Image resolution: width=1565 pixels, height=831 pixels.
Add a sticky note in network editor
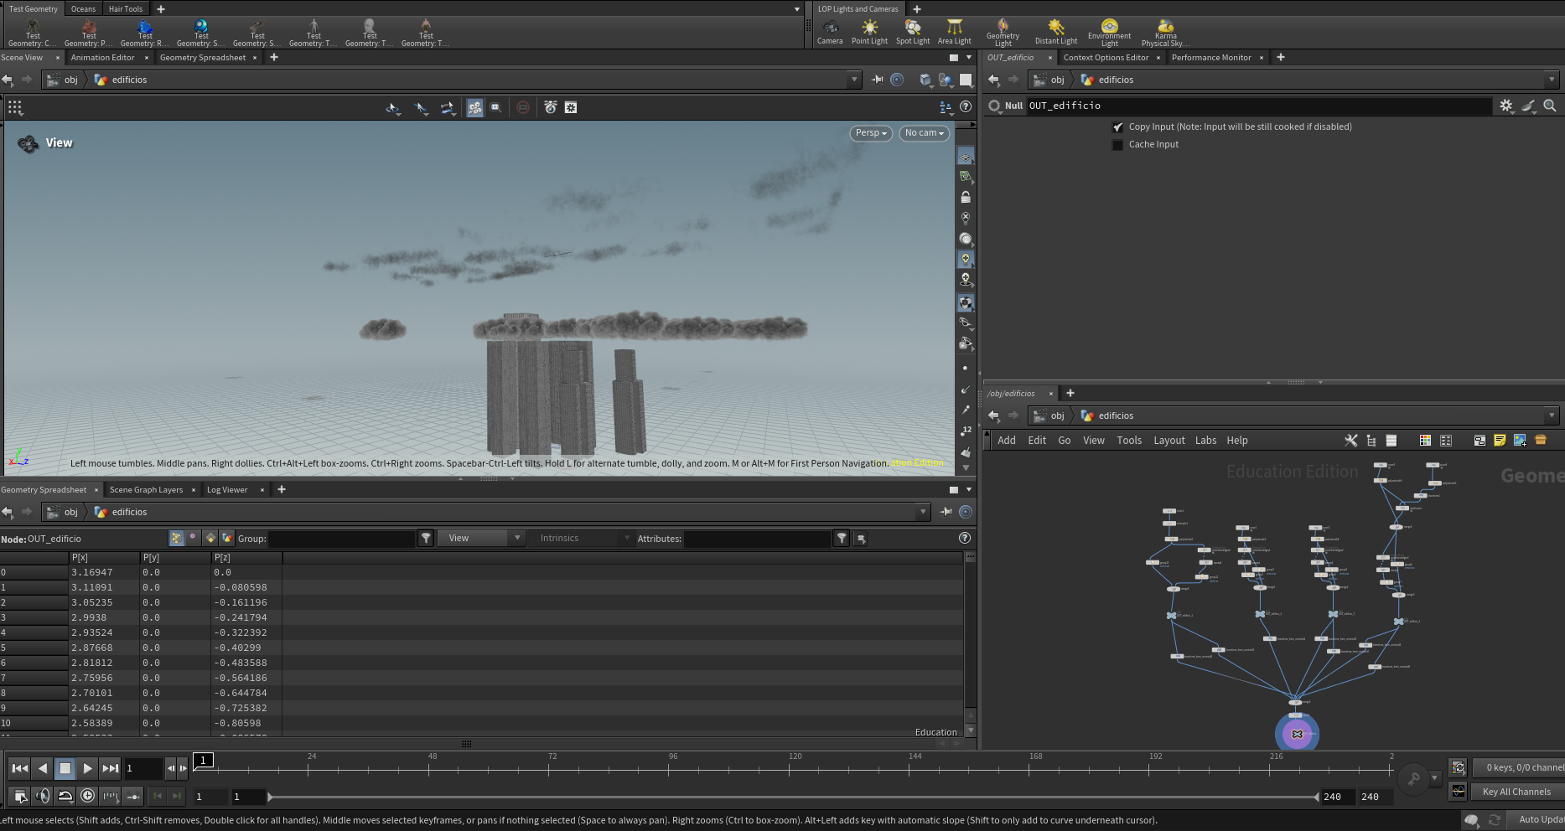tap(1500, 441)
